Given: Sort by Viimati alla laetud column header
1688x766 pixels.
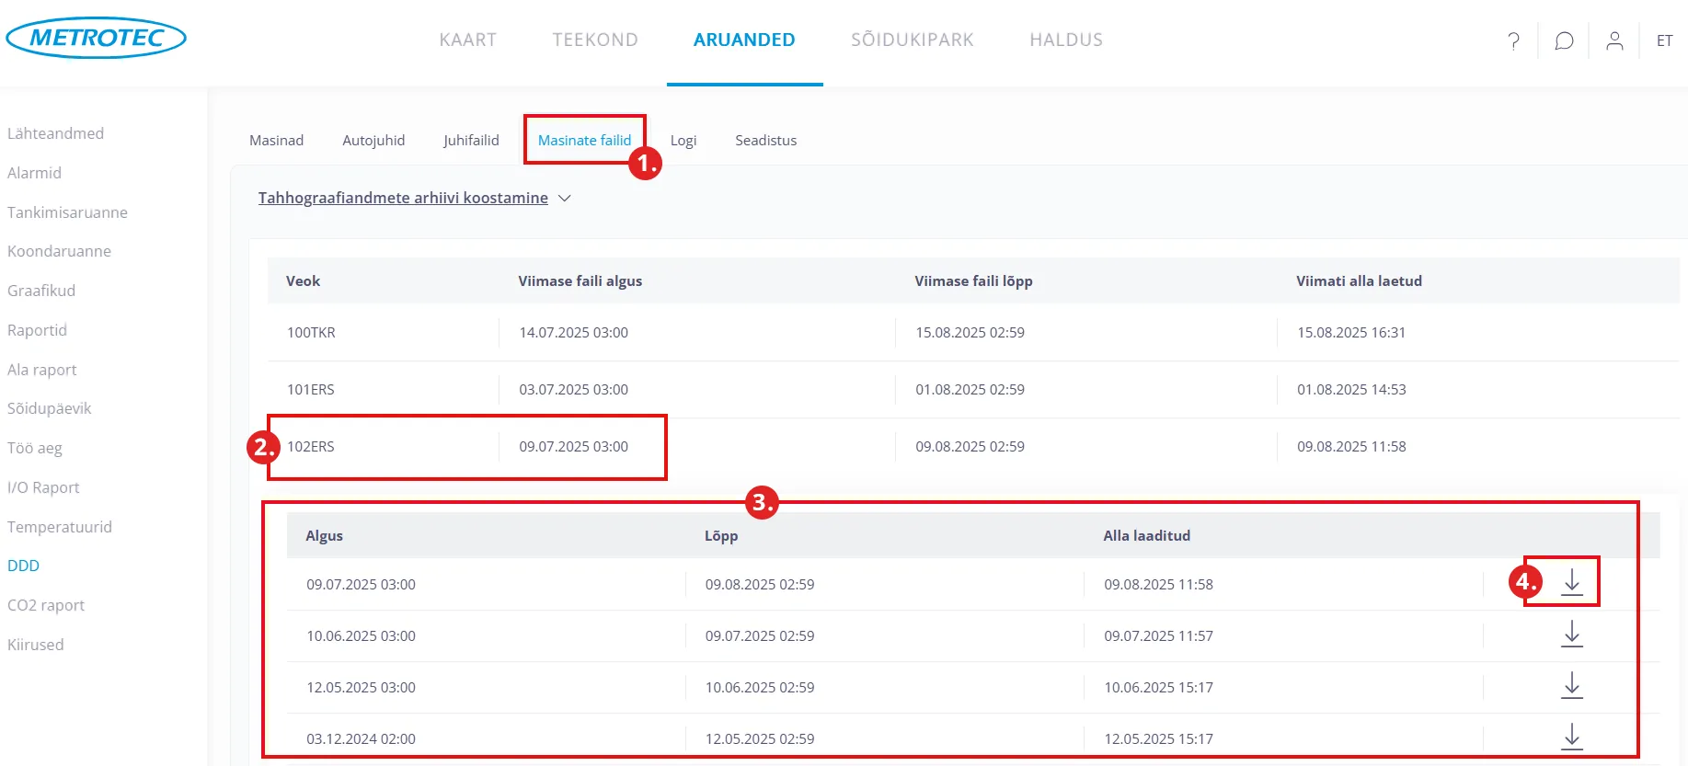Looking at the screenshot, I should pyautogui.click(x=1359, y=281).
